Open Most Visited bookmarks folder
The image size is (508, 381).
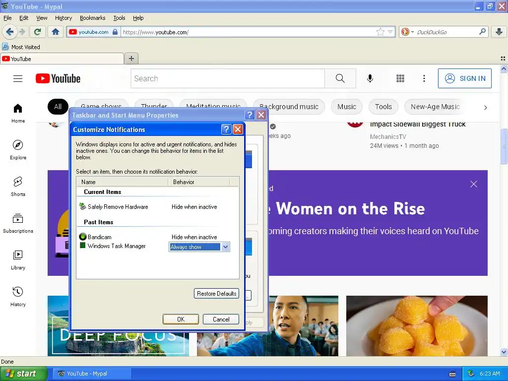tap(21, 47)
